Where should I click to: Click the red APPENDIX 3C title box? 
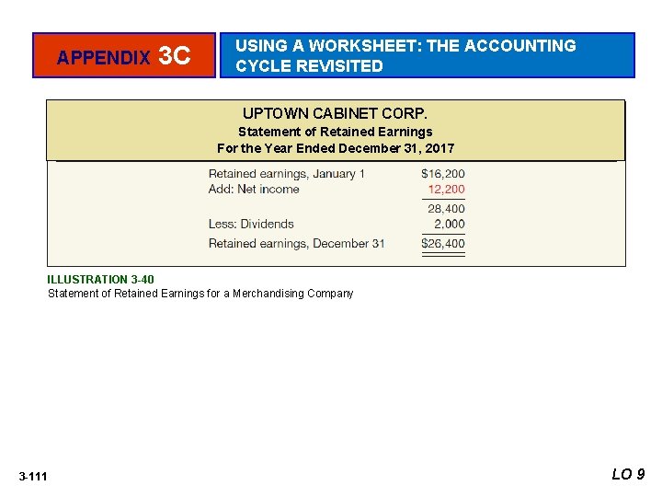point(124,55)
